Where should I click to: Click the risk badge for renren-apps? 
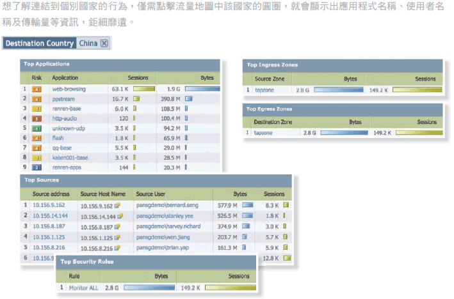36,167
